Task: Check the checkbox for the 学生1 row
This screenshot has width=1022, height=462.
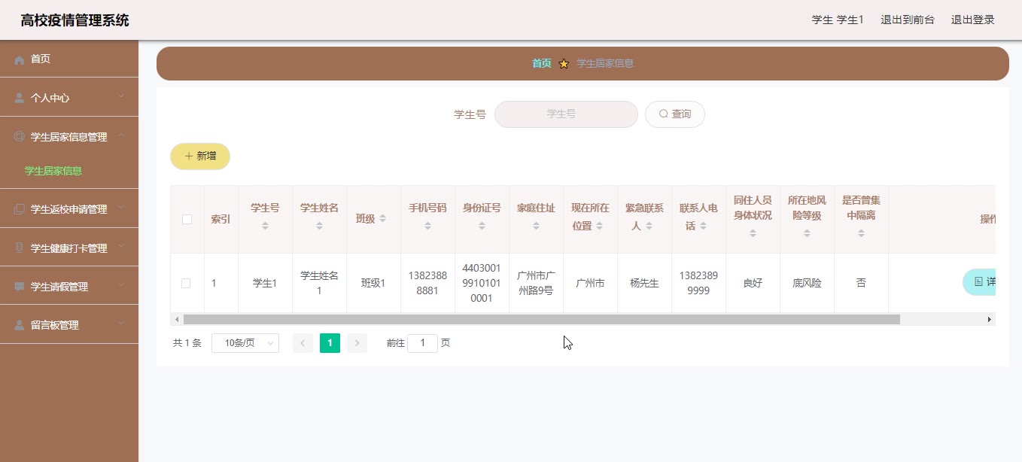Action: coord(186,284)
